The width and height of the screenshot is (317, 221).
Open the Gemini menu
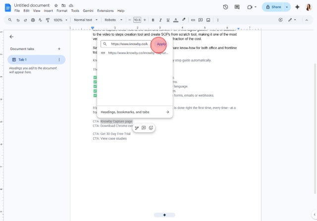click(x=88, y=11)
